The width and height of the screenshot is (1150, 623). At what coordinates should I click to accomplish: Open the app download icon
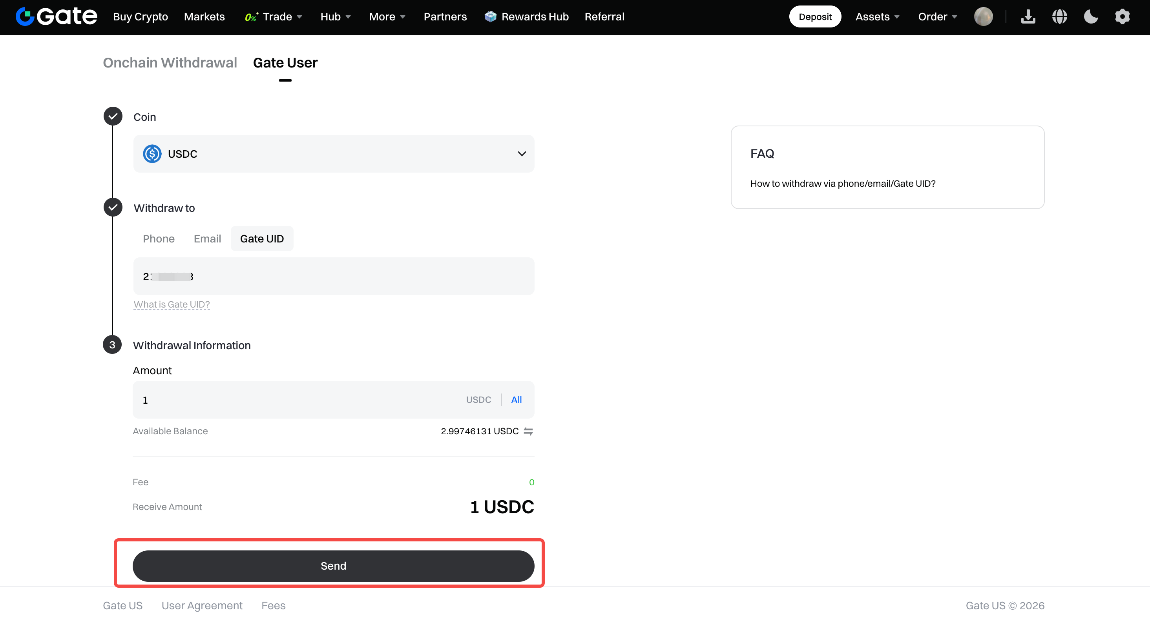coord(1028,16)
